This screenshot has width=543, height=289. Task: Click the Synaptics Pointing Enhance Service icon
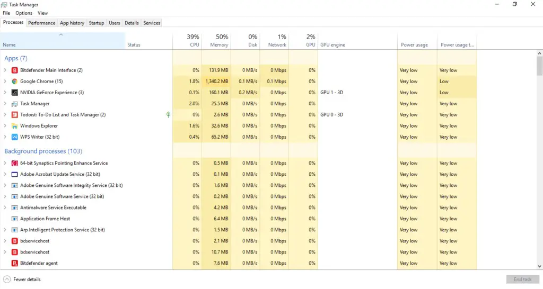14,163
